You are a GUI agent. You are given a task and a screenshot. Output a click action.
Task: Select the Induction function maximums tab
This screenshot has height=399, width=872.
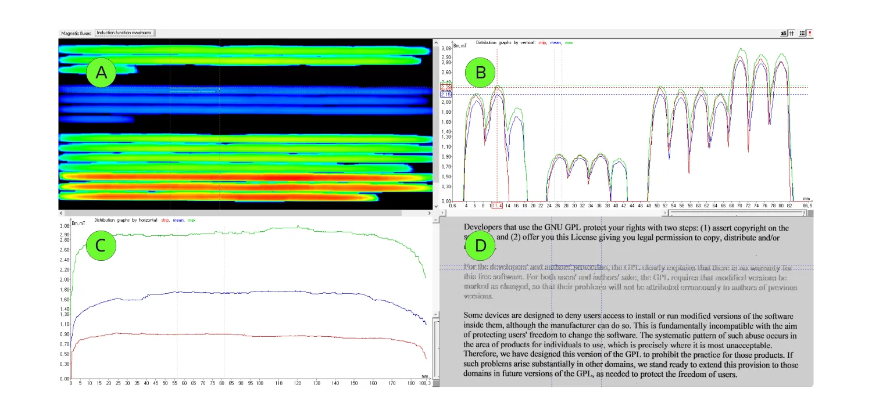coord(124,33)
